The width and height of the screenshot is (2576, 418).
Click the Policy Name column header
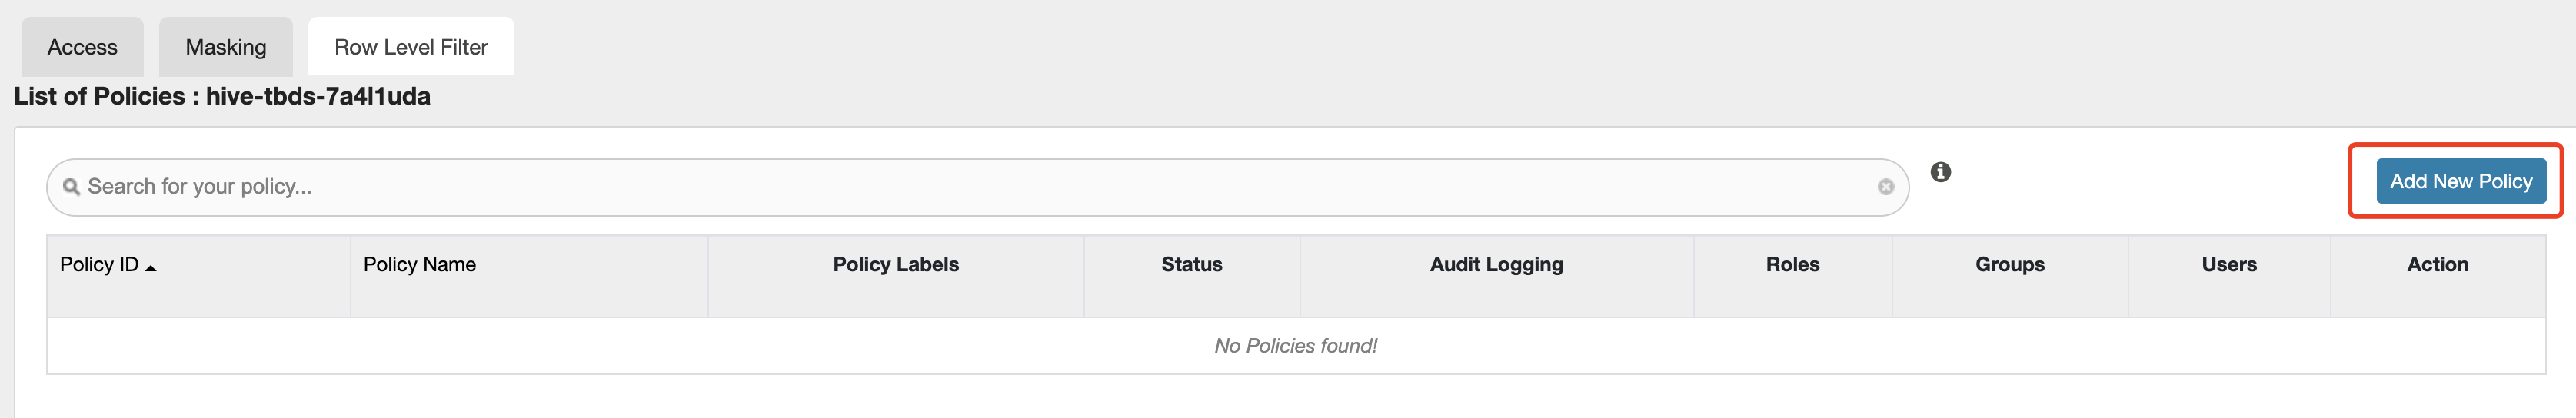(x=419, y=265)
